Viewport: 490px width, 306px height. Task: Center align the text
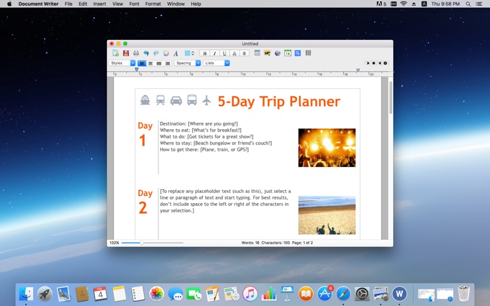click(x=150, y=64)
